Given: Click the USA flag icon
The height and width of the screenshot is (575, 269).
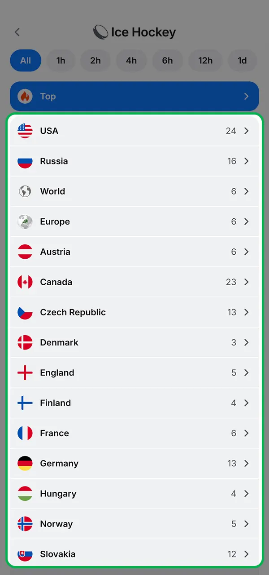Looking at the screenshot, I should coord(25,131).
